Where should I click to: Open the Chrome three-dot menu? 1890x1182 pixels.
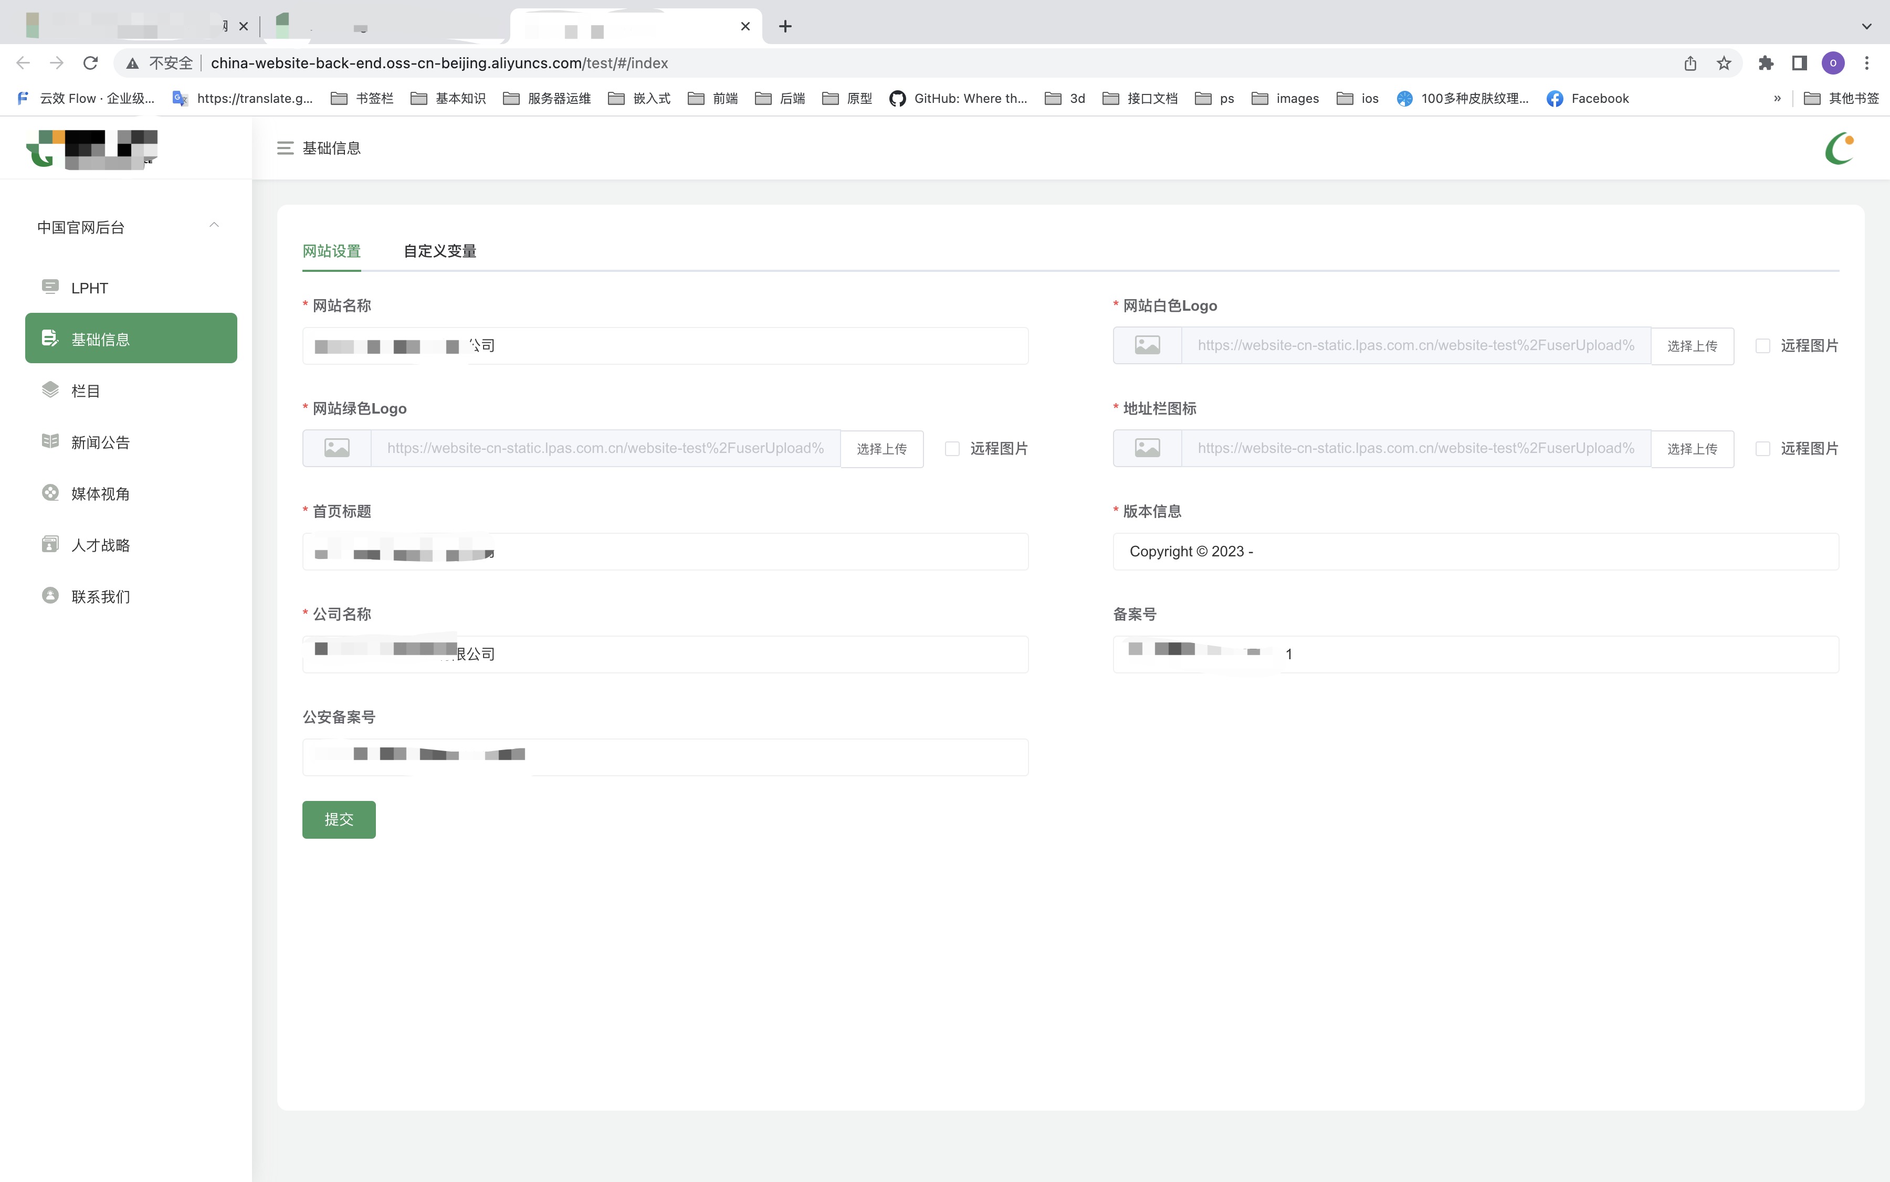click(1866, 64)
